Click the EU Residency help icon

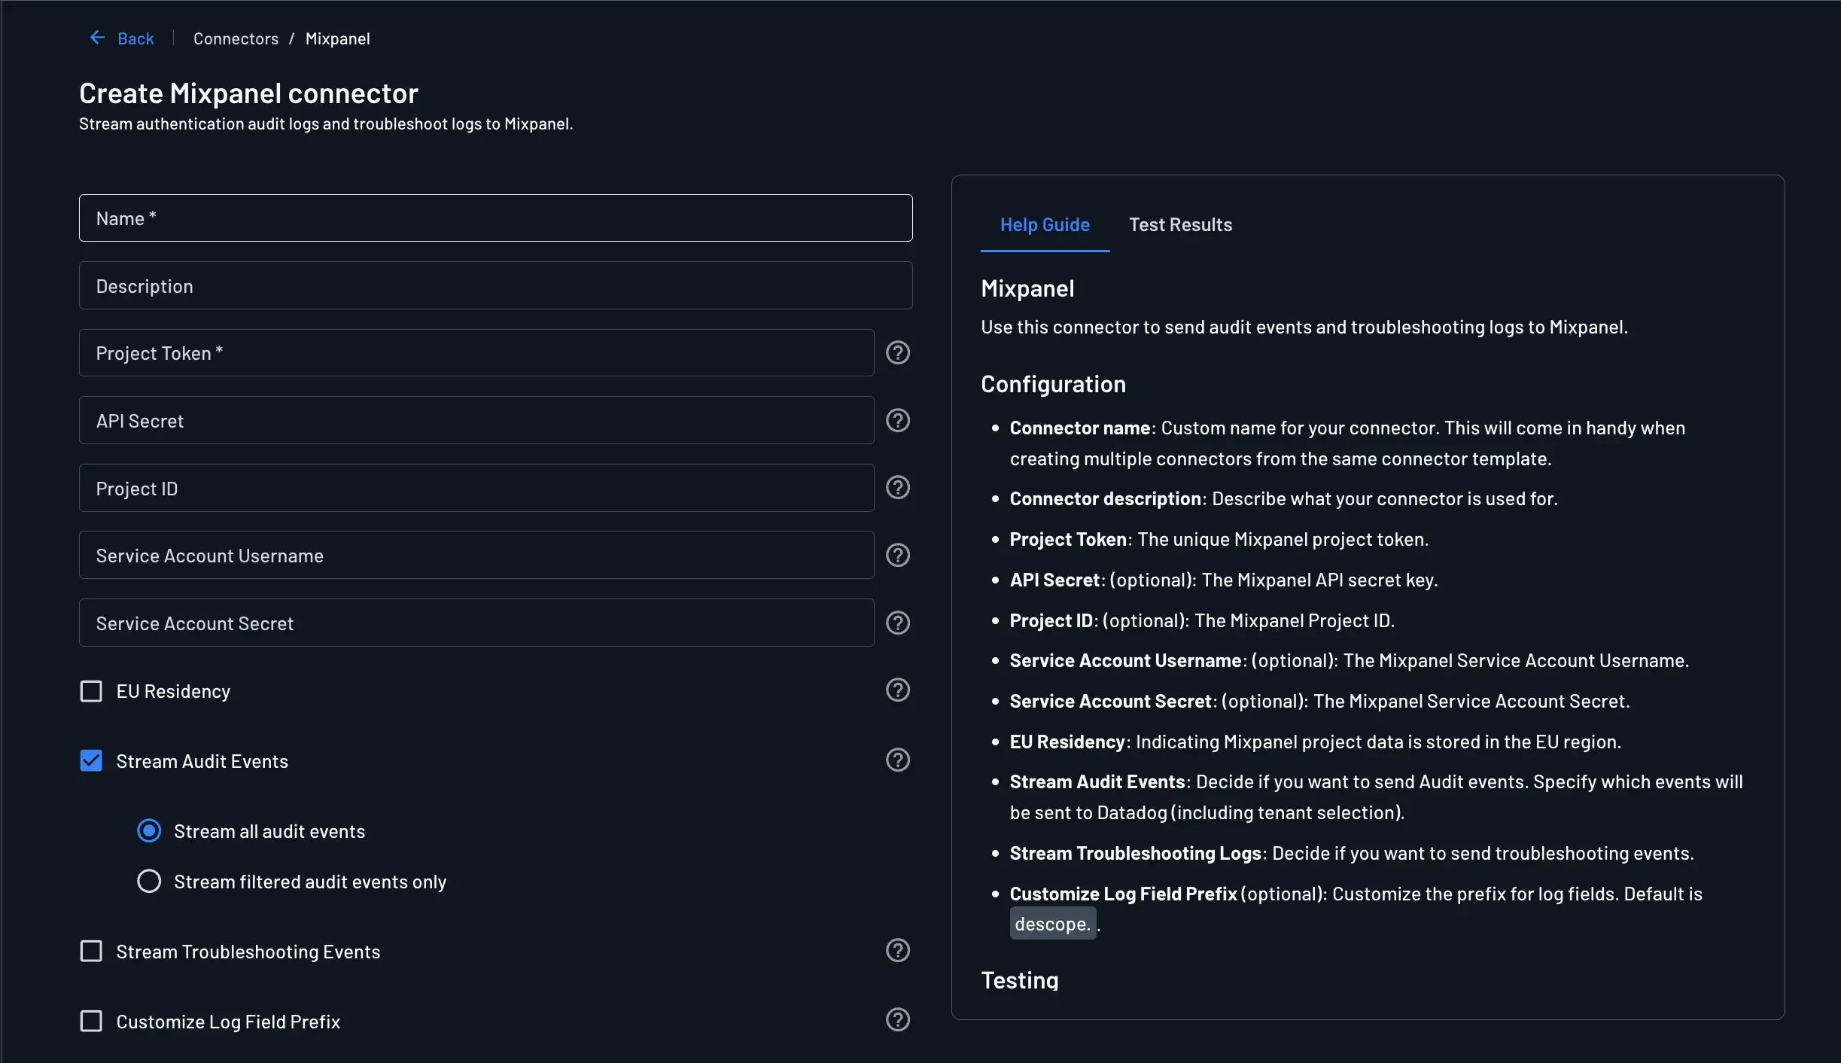(x=897, y=690)
